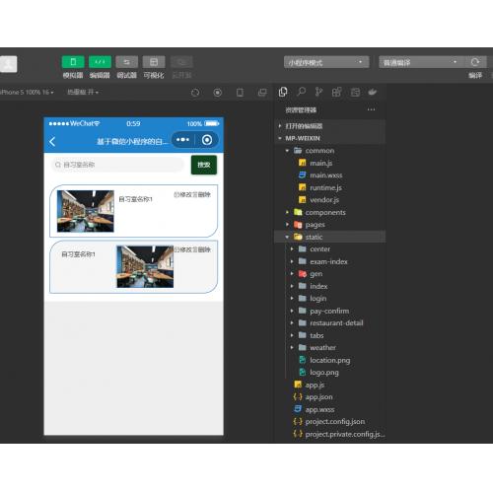Focus the study room name search field
Screen dimensions: 493x493
(117, 165)
